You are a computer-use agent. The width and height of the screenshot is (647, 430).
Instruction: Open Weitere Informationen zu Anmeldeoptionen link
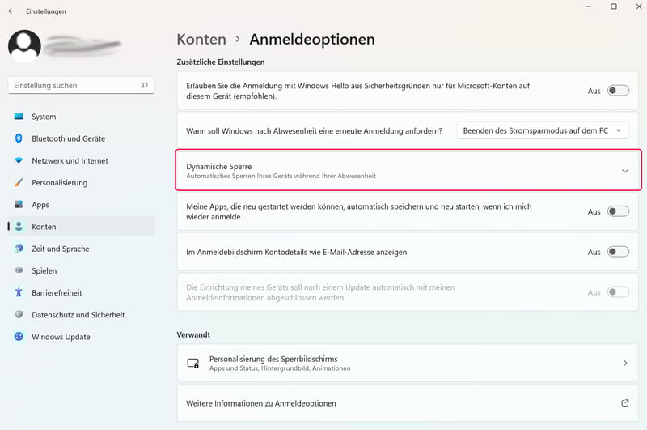[624, 403]
